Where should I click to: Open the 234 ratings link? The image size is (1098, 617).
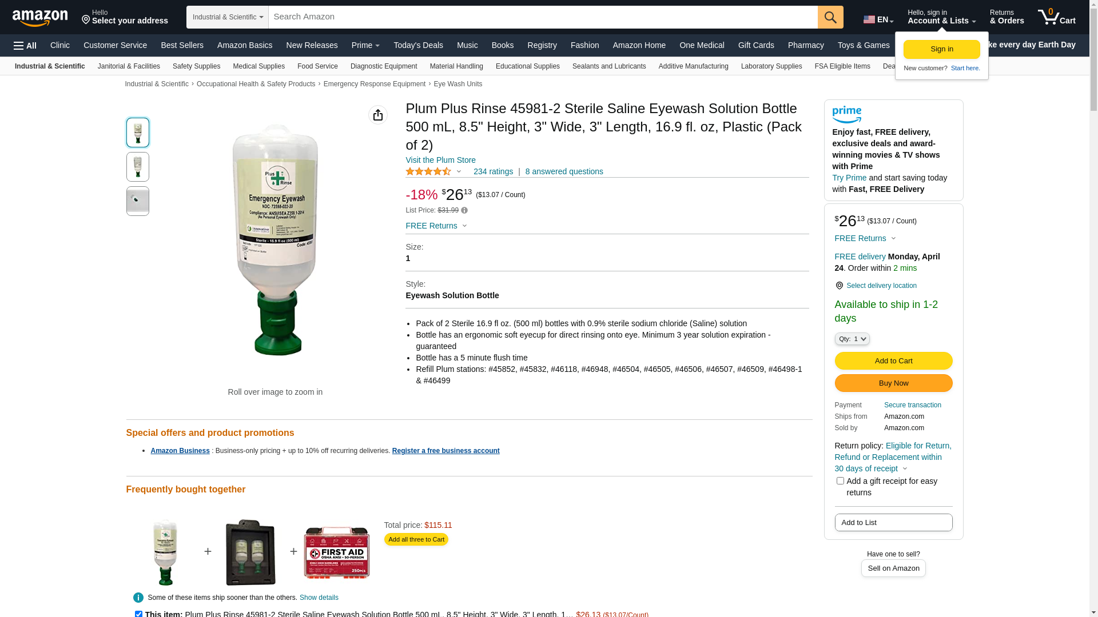(493, 171)
